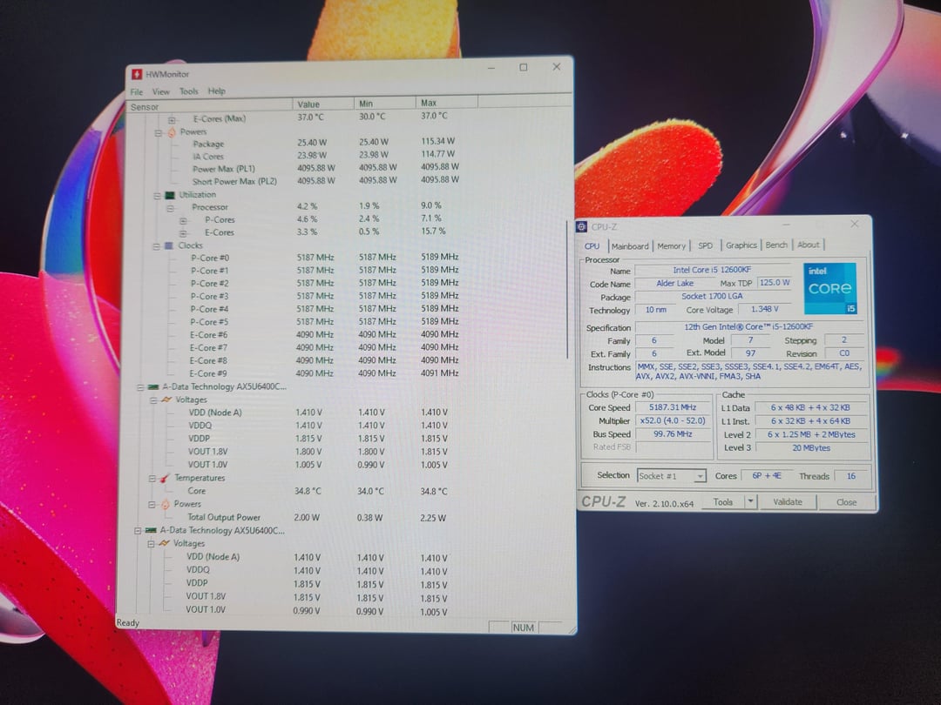Switch to the Graphics tab in CPU-Z
941x705 pixels.
741,245
